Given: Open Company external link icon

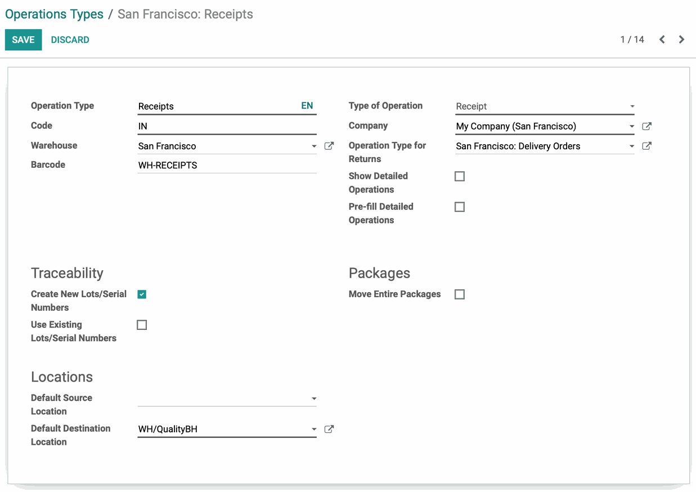Looking at the screenshot, I should [647, 126].
